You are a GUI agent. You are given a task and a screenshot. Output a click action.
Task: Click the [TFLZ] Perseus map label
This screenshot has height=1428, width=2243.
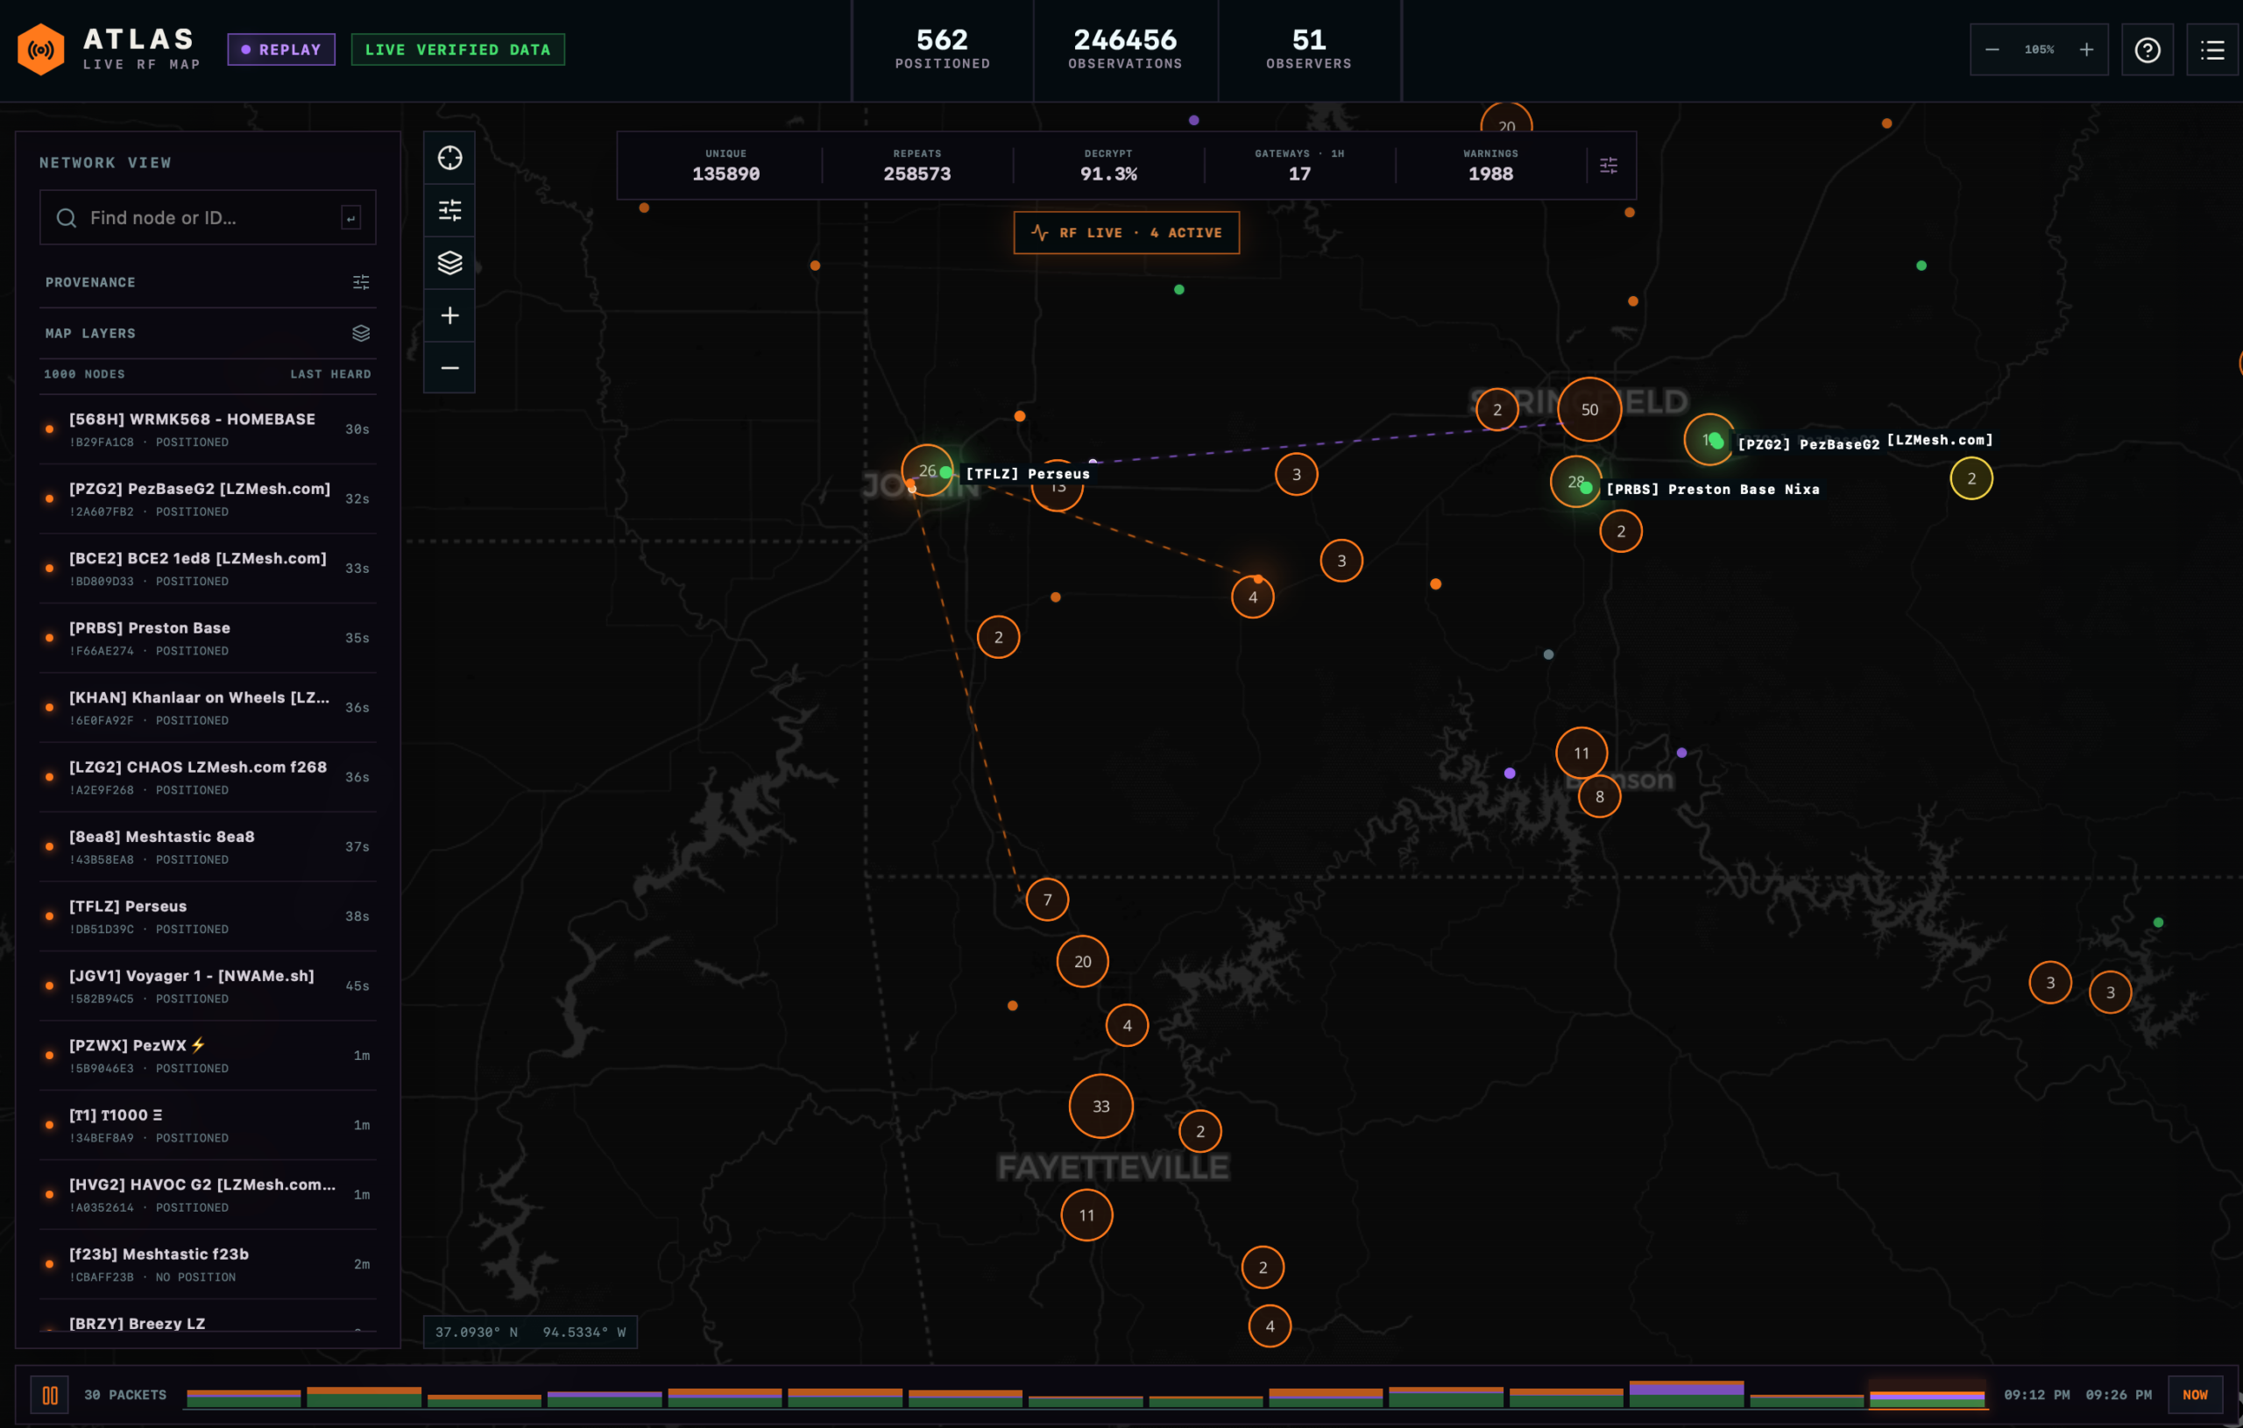tap(1028, 474)
